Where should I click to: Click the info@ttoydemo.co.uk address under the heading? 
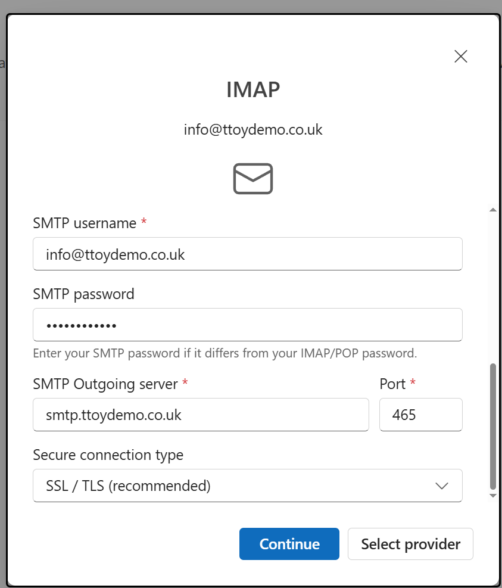click(x=253, y=130)
